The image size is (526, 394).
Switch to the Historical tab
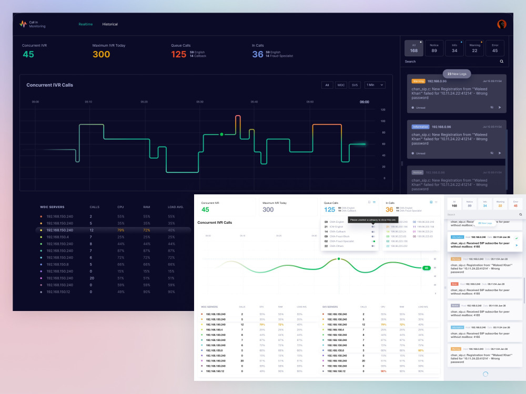click(x=110, y=24)
